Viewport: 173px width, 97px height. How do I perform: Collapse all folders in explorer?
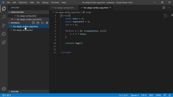(47, 23)
